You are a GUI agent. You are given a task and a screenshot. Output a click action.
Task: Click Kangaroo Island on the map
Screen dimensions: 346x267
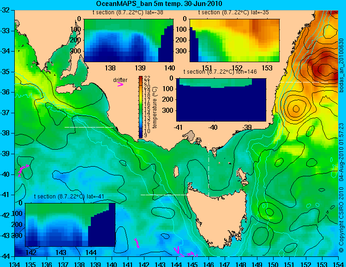pos(68,89)
